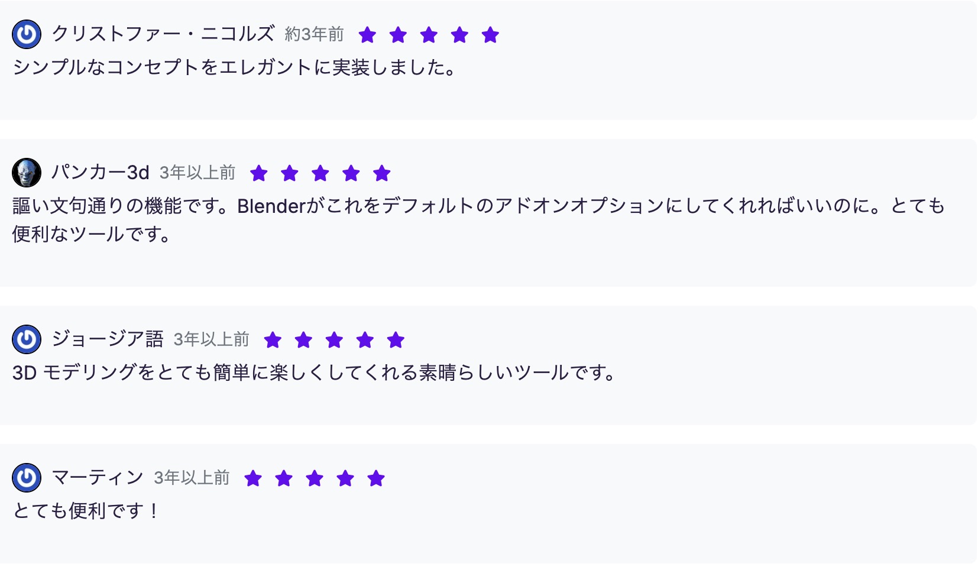Viewport: 978px width, 570px height.
Task: Click マーティン's blue avatar icon
Action: 27,478
